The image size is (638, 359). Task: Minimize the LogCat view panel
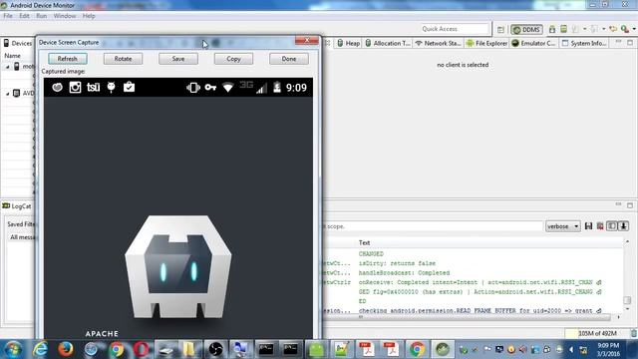click(x=618, y=203)
